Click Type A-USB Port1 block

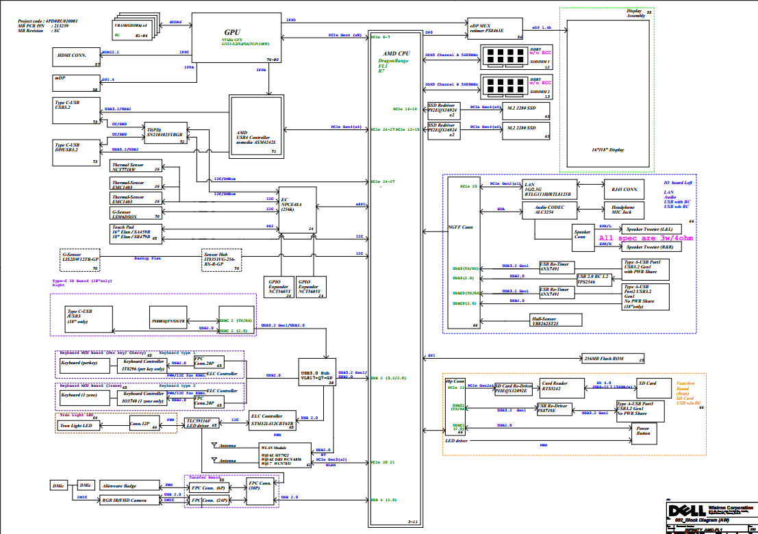[646, 270]
